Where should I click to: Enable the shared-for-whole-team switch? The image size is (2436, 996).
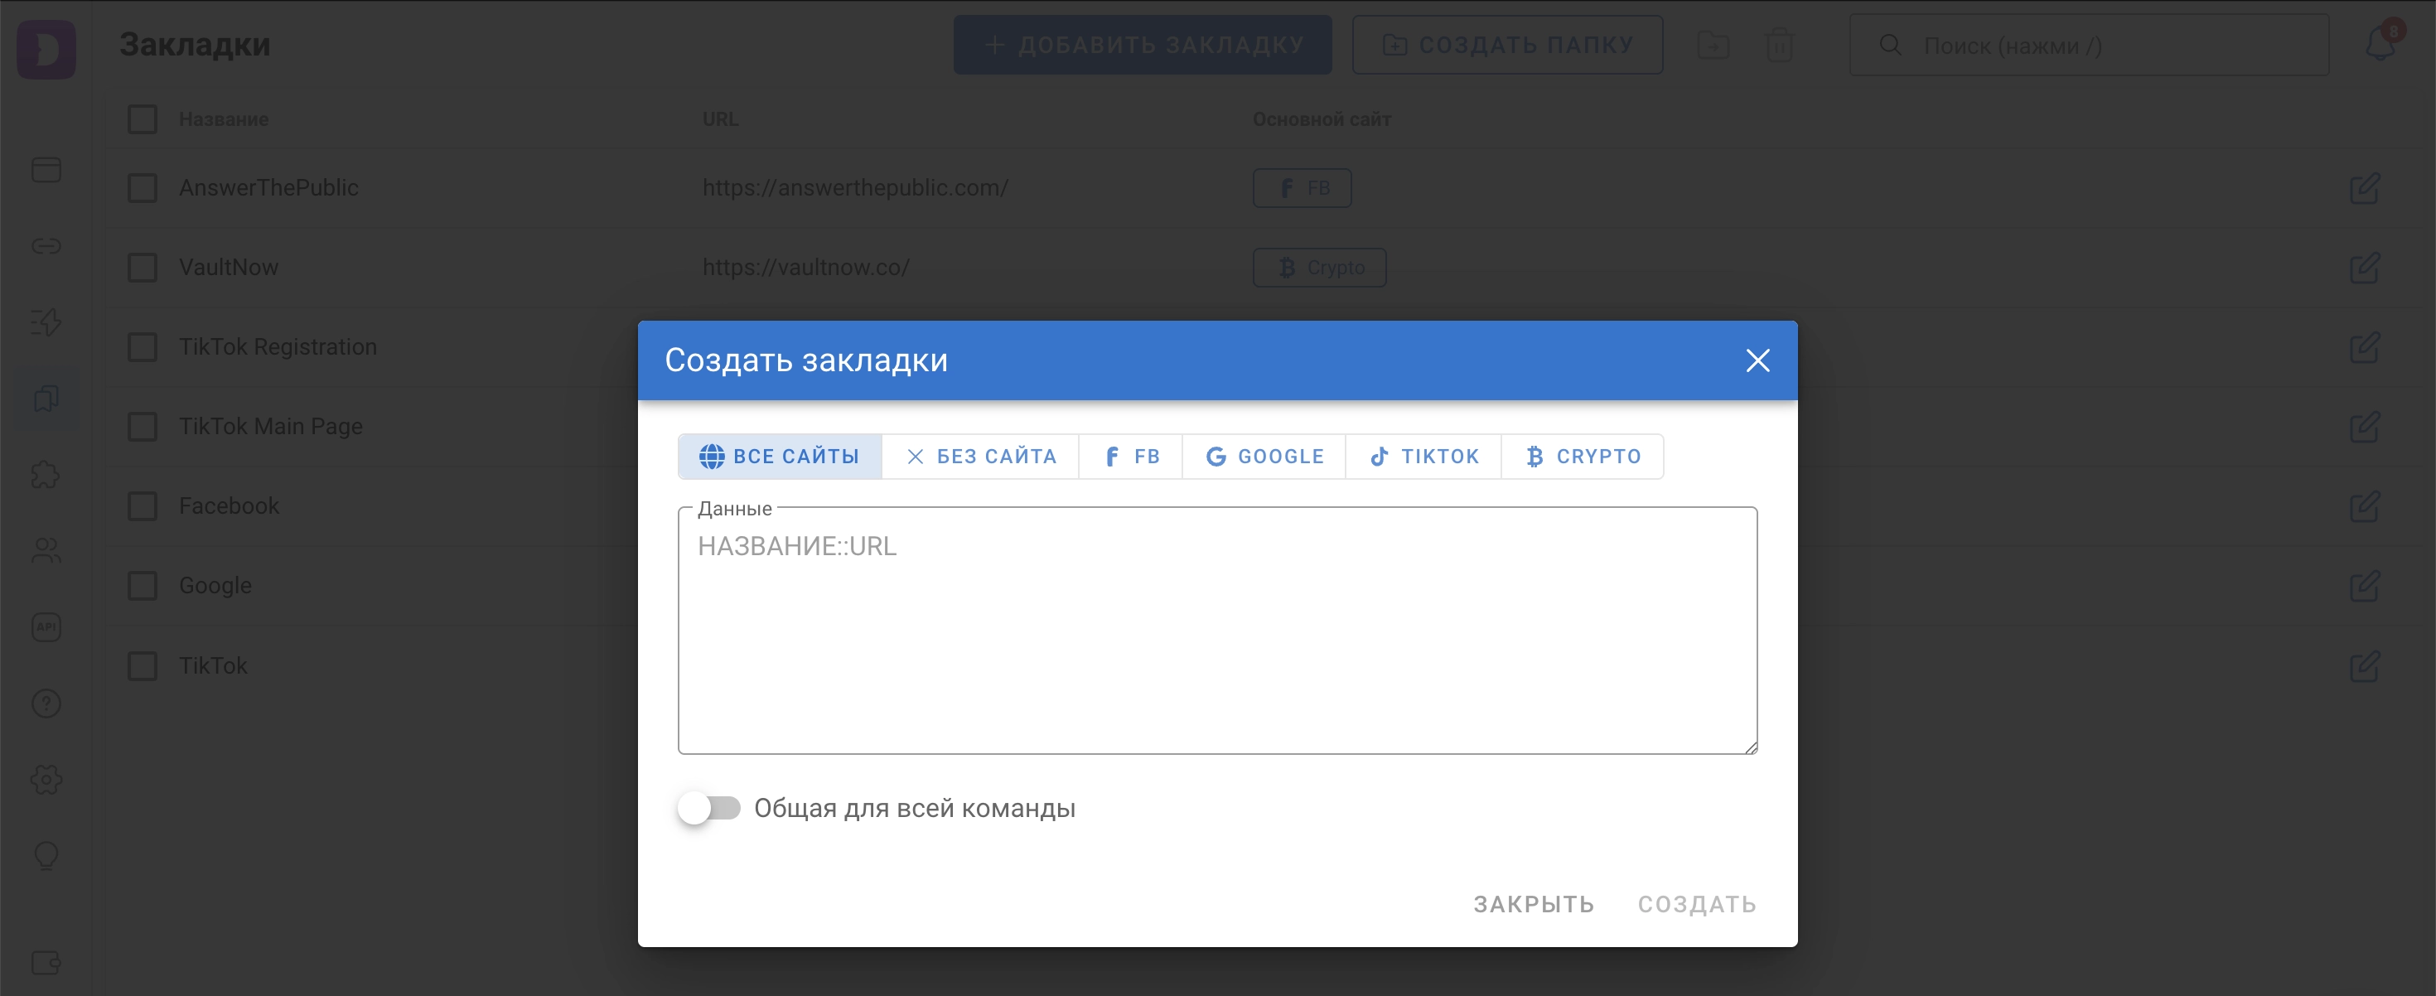tap(709, 808)
